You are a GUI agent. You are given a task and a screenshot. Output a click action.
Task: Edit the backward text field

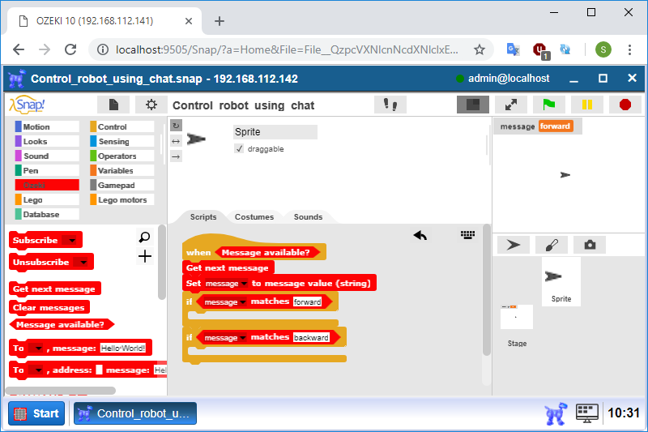[311, 338]
